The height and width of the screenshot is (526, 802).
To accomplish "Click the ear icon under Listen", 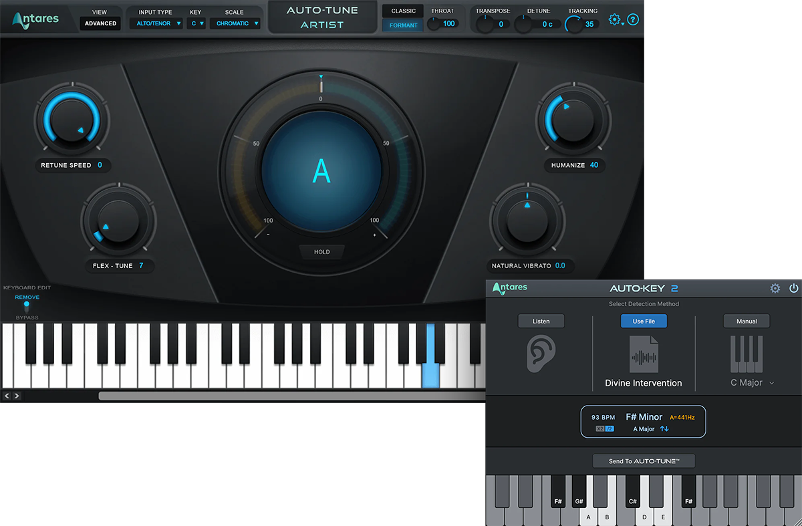I will point(541,354).
